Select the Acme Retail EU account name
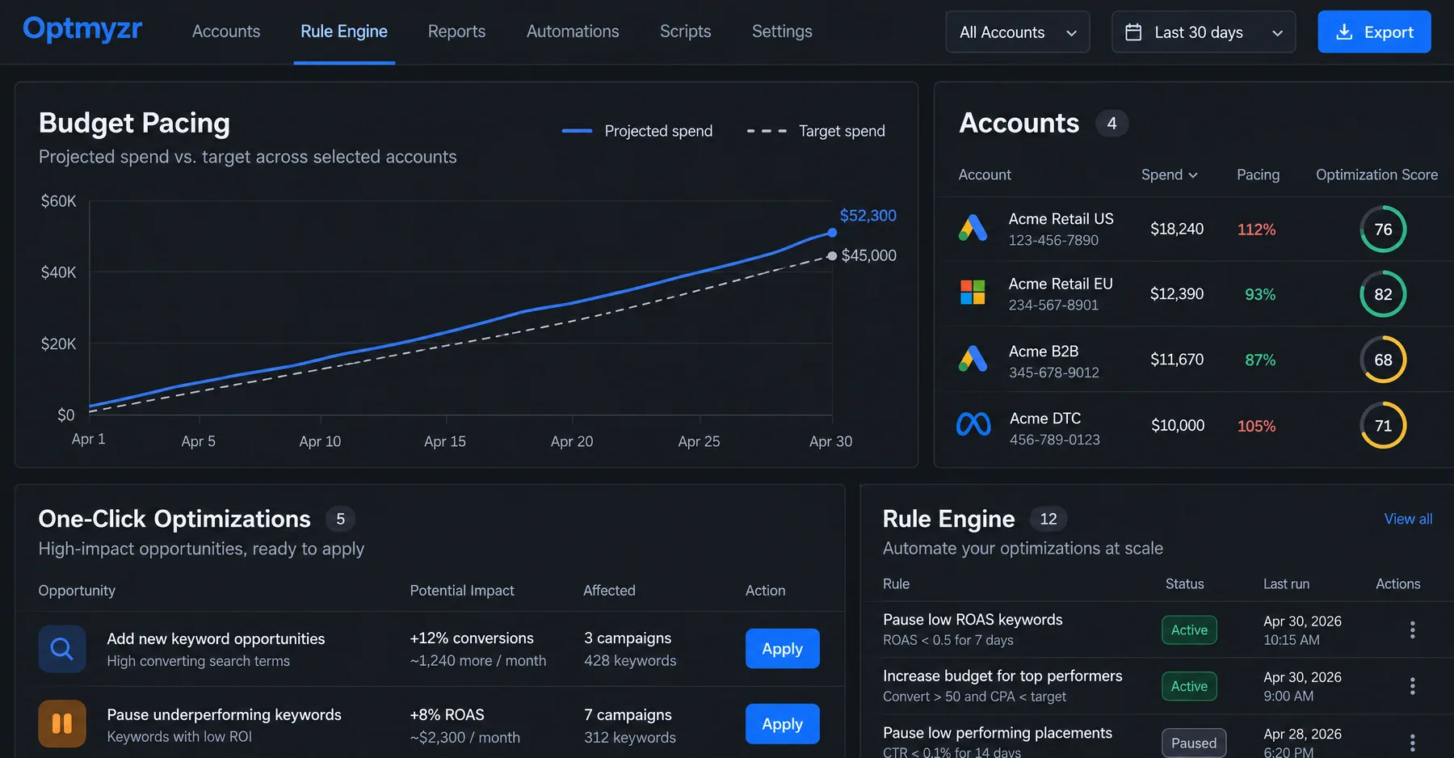This screenshot has height=758, width=1454. pyautogui.click(x=1061, y=284)
